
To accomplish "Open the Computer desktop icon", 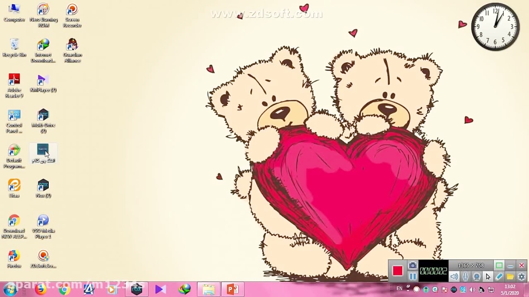I will click(14, 12).
